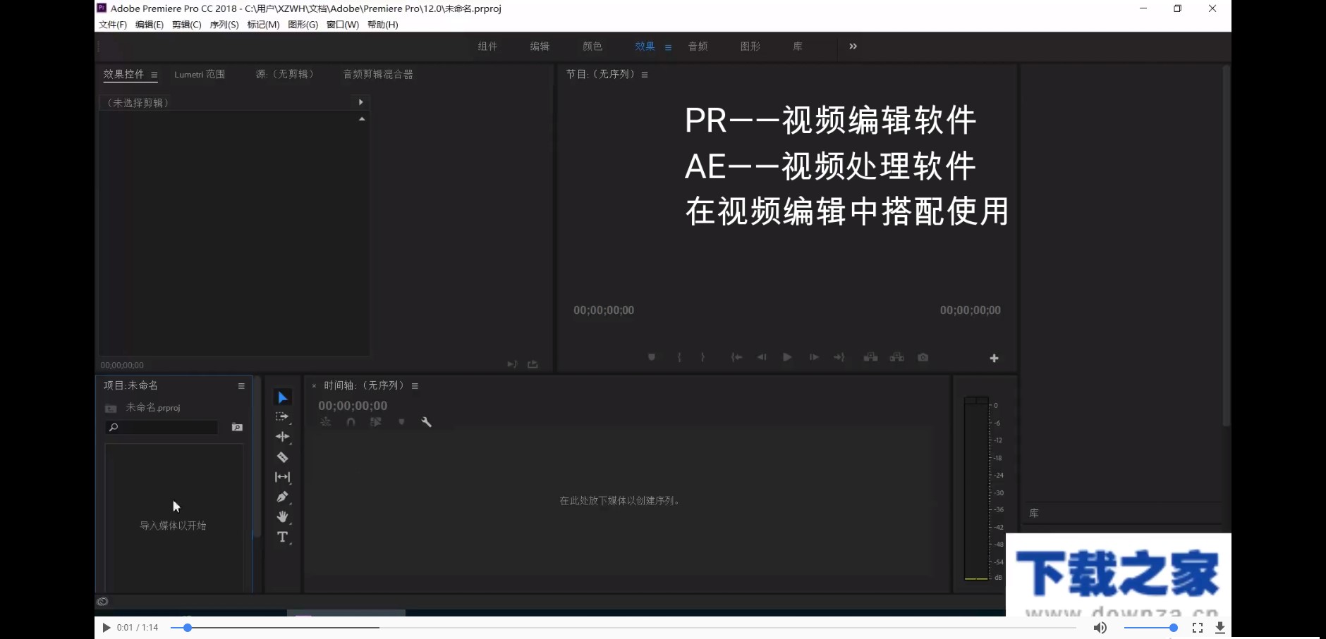This screenshot has width=1326, height=639.
Task: Expand the Effect Controls options arrow
Action: coord(361,101)
